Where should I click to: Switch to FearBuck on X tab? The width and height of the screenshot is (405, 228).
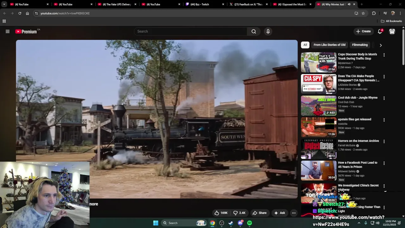248,4
